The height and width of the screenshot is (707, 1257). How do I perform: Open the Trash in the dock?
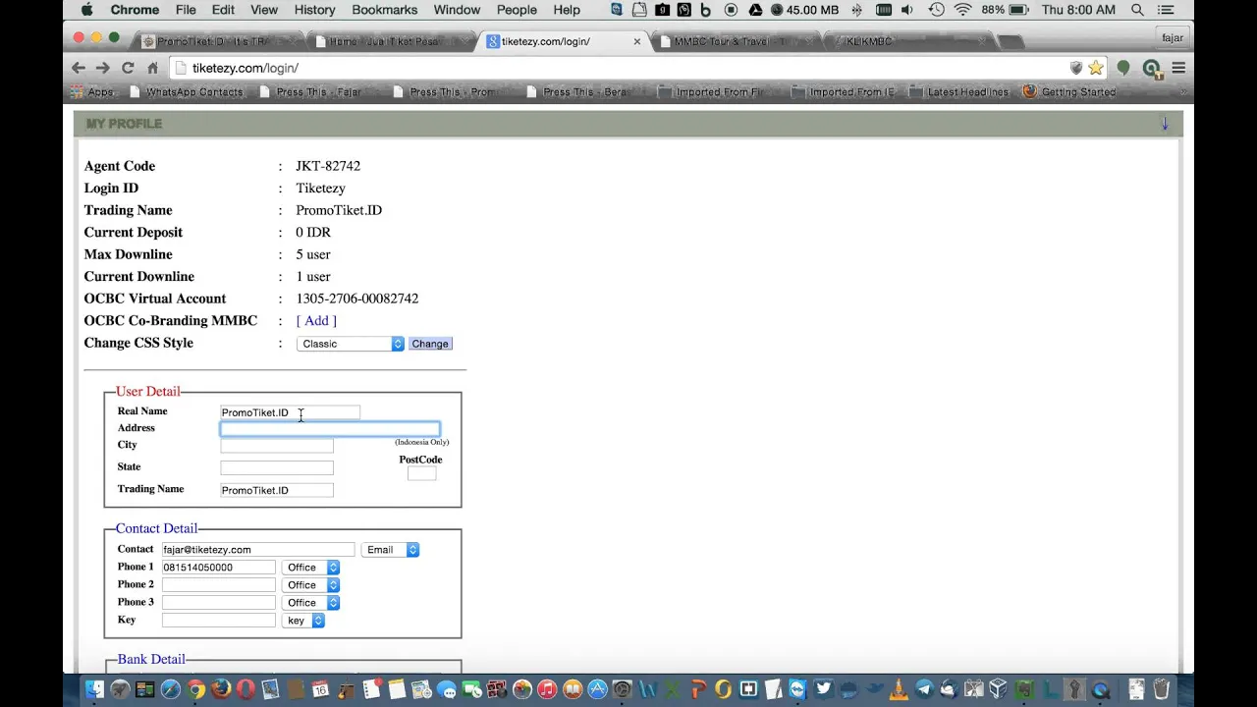point(1162,689)
